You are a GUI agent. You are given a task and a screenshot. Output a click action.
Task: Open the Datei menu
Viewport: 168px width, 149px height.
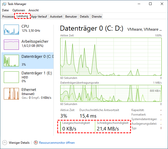[6, 10]
